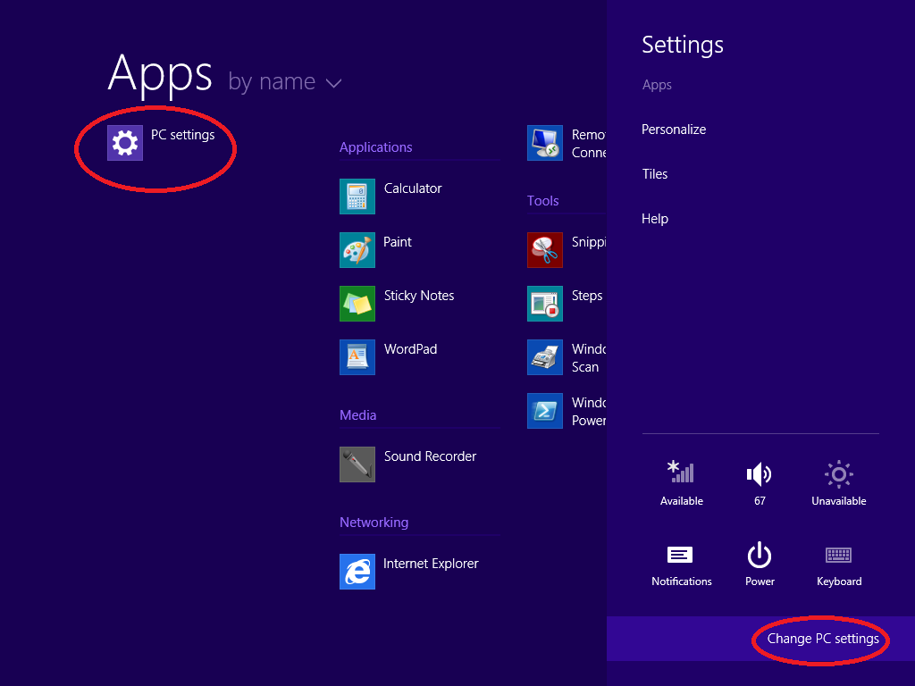Click the Applications group header
This screenshot has height=686, width=915.
[x=376, y=147]
